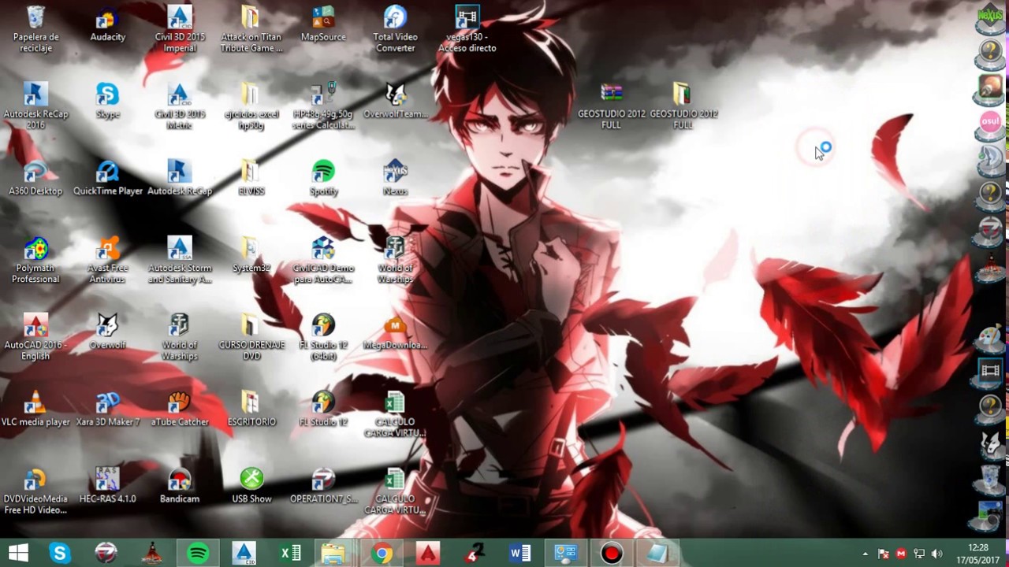Open the network tray icon
This screenshot has height=567, width=1009.
click(x=919, y=554)
